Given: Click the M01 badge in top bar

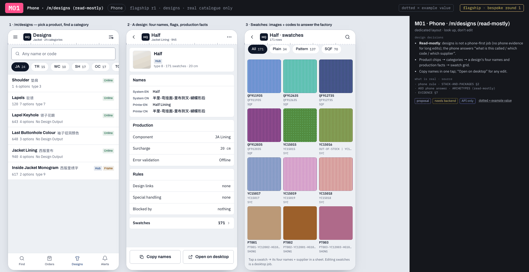Looking at the screenshot, I should [14, 8].
